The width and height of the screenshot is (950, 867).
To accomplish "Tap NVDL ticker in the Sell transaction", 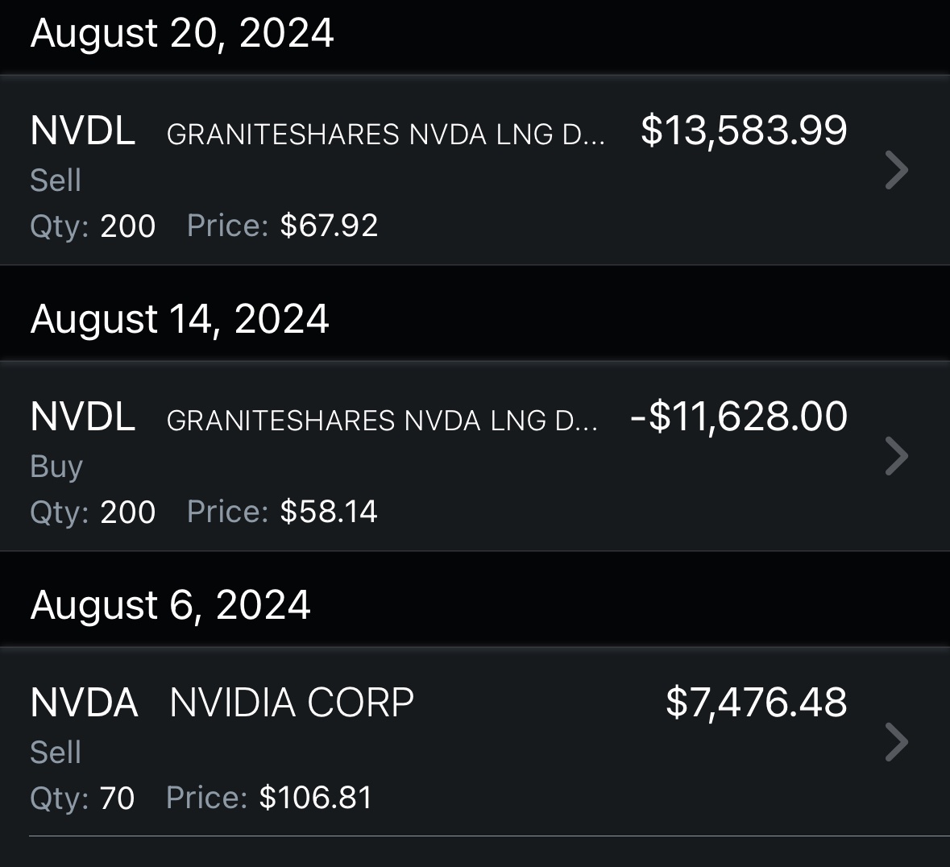I will tap(82, 131).
